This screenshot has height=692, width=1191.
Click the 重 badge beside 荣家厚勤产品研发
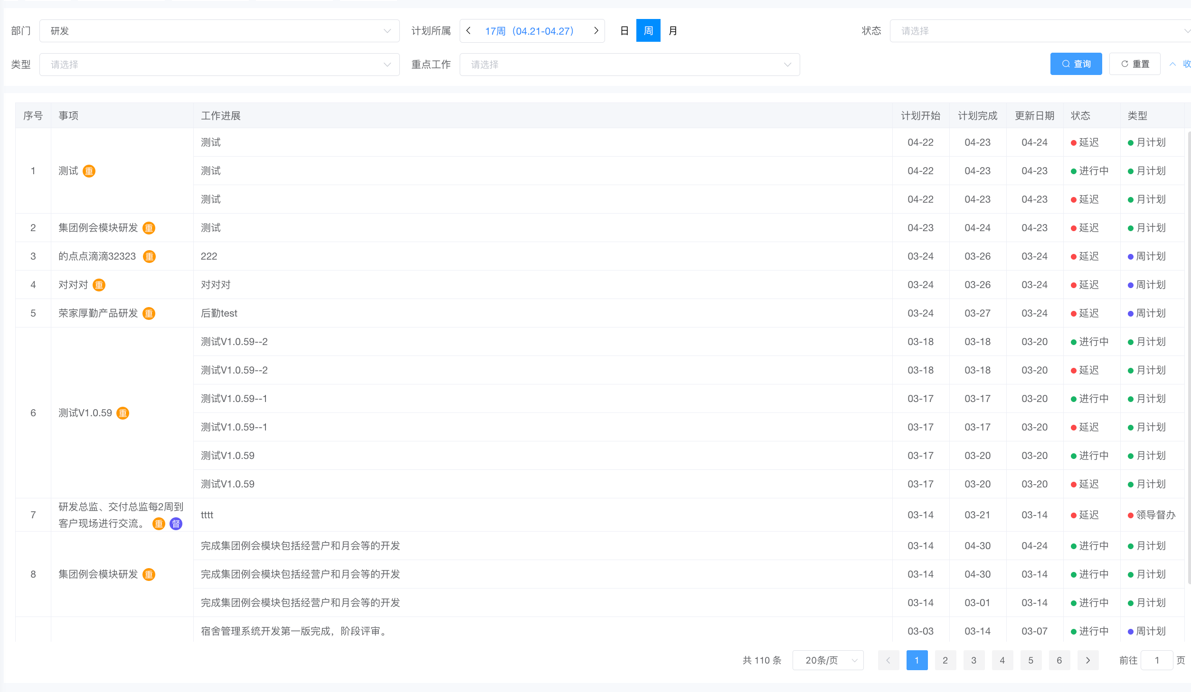[x=149, y=313]
